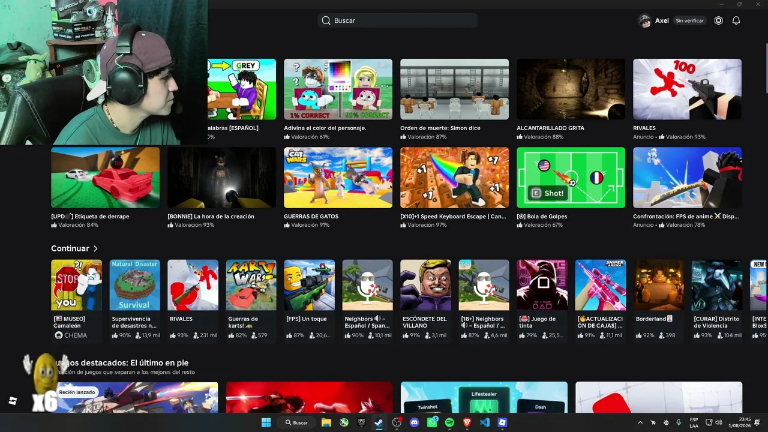Screen dimensions: 768x432
Task: Open the Orden de muerte Simon dice thumbnail
Action: click(454, 89)
